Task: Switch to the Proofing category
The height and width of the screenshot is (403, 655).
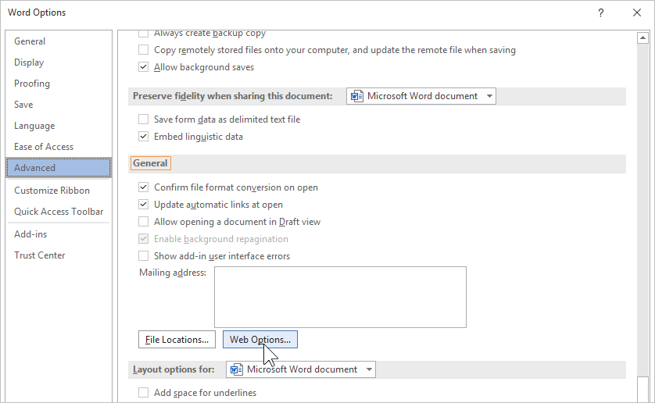Action: coord(32,84)
